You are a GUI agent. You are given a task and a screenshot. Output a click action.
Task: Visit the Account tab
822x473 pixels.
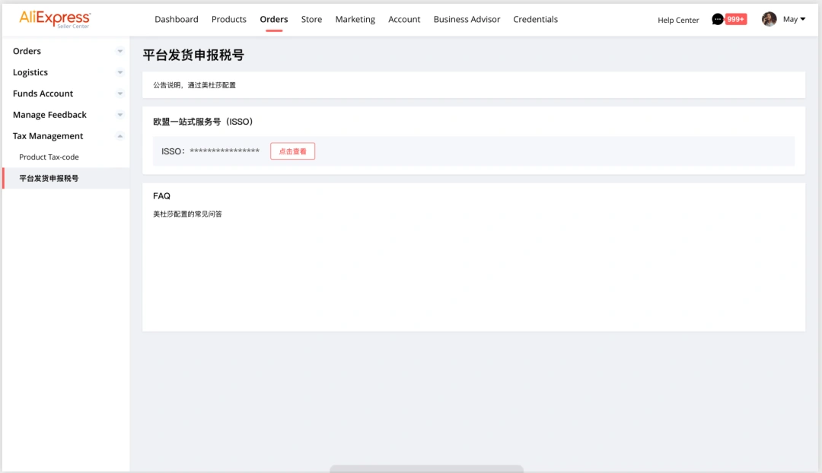click(404, 19)
